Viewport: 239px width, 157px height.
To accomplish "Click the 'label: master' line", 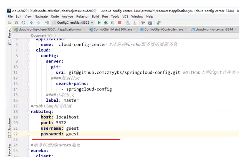I will click(62, 100).
